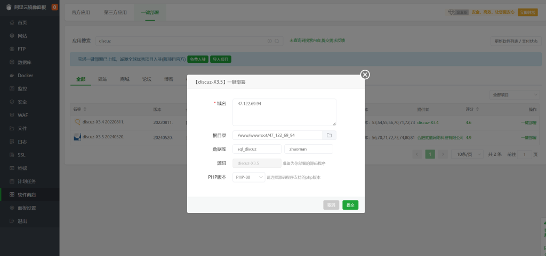Click the discuz-X3.4 app logo icon
546x256 pixels.
[78, 122]
